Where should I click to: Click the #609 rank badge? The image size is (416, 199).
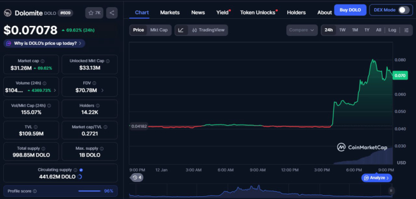[x=65, y=13]
